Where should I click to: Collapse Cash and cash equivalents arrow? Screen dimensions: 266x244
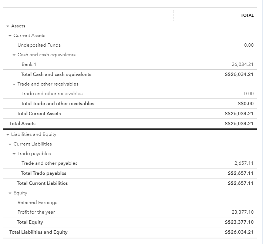click(14, 55)
